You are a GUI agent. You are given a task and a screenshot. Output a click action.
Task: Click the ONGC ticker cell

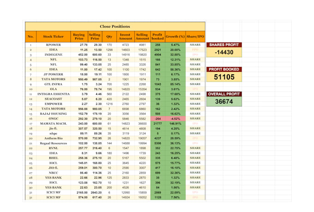tap(53, 119)
